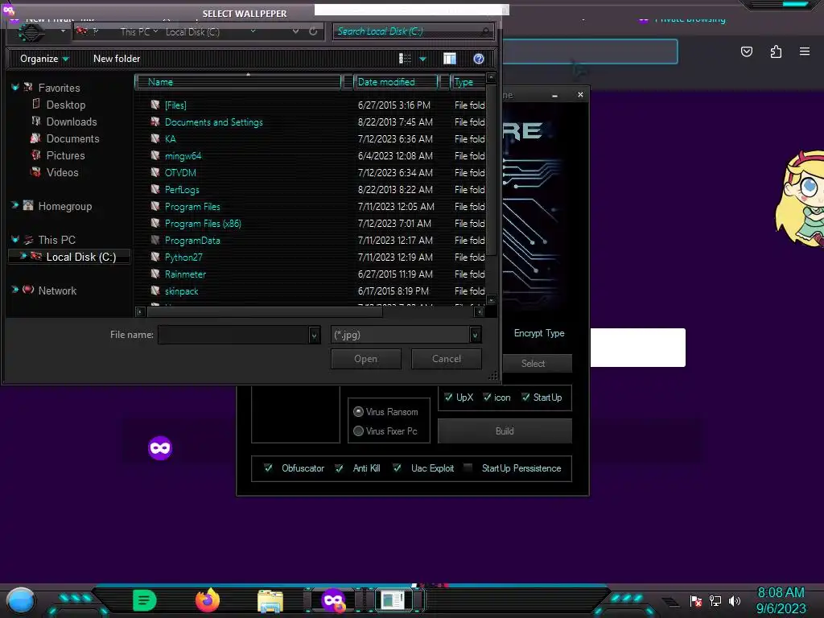Open the File name history dropdown

pos(314,335)
